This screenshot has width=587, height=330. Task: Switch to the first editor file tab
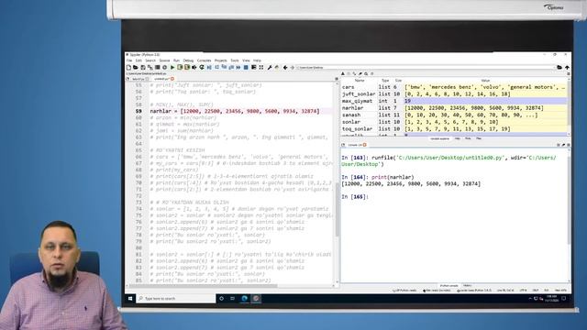(138, 79)
